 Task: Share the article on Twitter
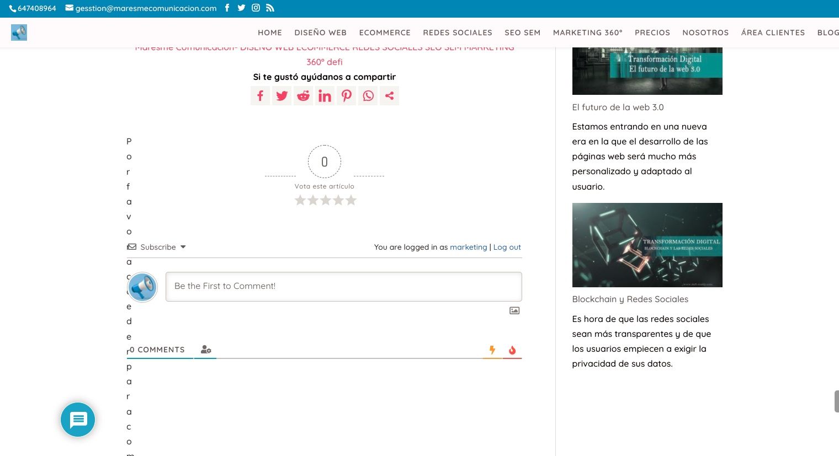tap(282, 96)
